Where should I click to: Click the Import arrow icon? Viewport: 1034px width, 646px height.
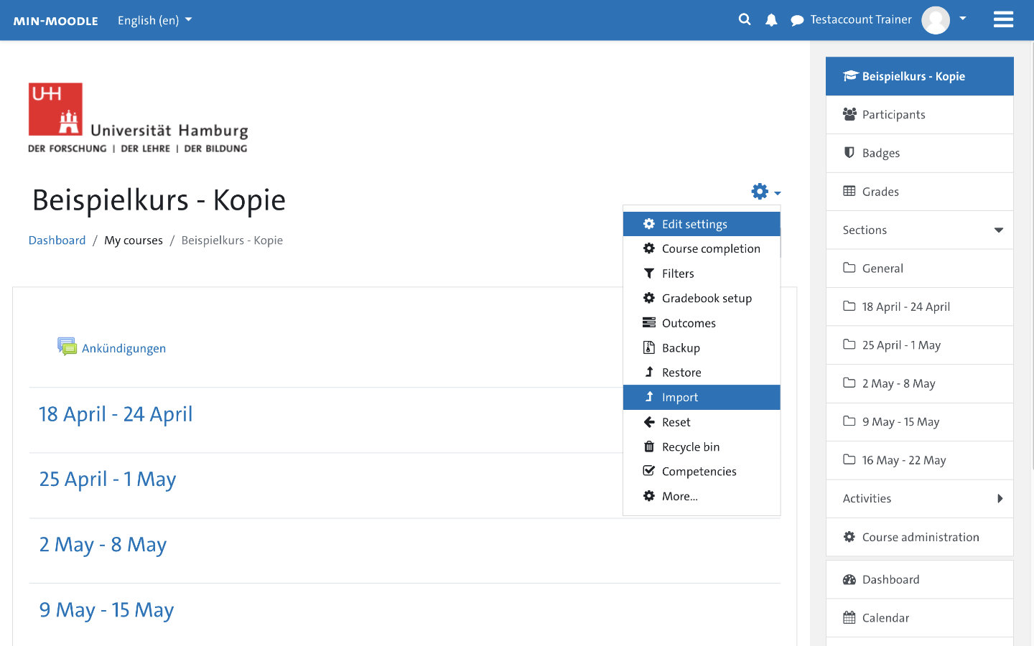pyautogui.click(x=649, y=397)
